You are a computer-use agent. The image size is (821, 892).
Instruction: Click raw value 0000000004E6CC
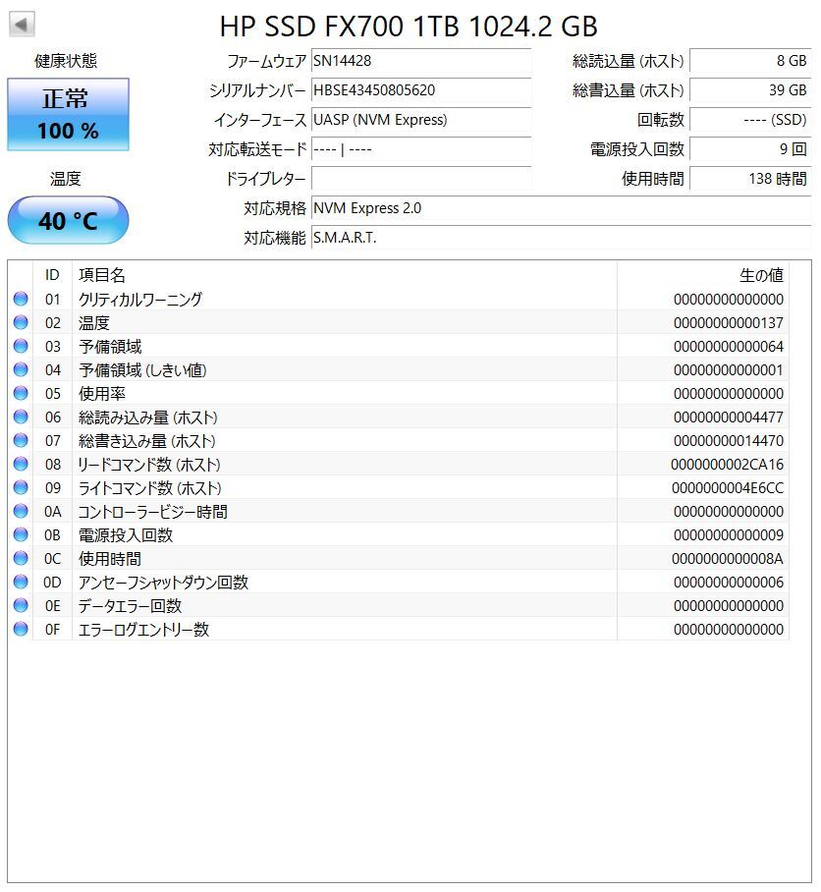tap(728, 488)
